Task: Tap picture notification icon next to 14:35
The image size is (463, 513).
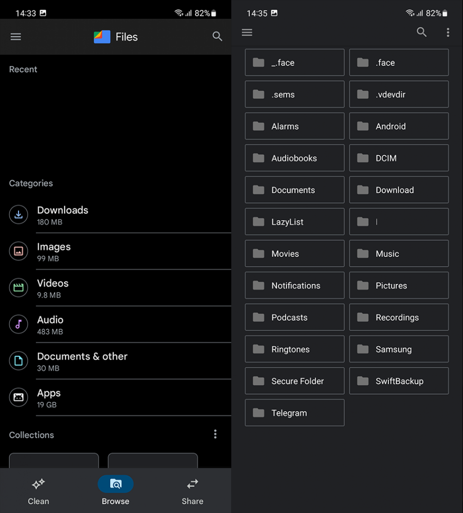Action: click(274, 13)
